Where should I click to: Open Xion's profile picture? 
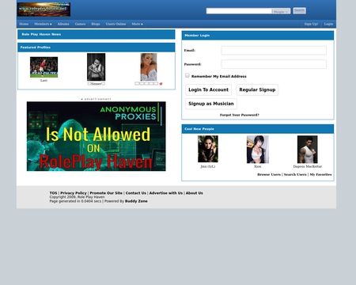pyautogui.click(x=258, y=150)
